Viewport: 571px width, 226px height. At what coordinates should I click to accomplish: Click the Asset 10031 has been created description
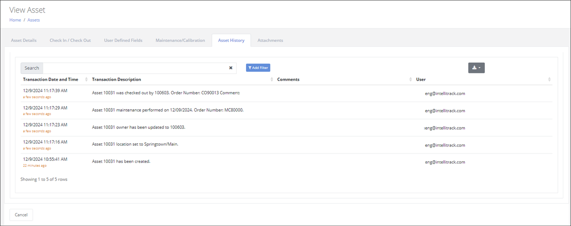pyautogui.click(x=121, y=162)
